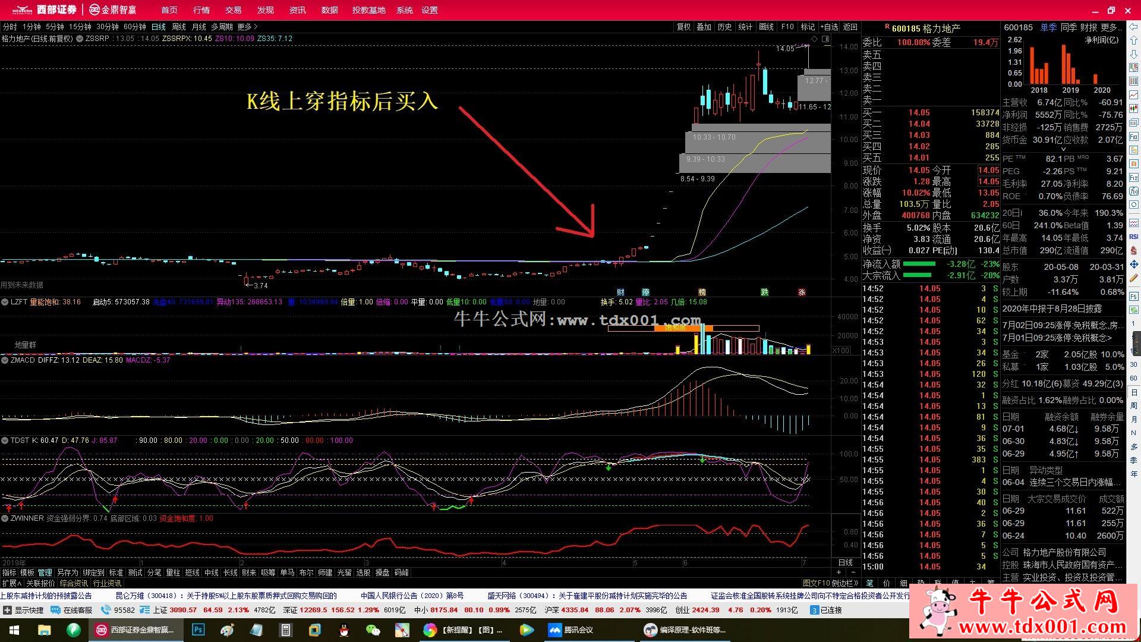This screenshot has height=642, width=1141.
Task: Toggle 复权 price adjustment button
Action: (x=683, y=27)
